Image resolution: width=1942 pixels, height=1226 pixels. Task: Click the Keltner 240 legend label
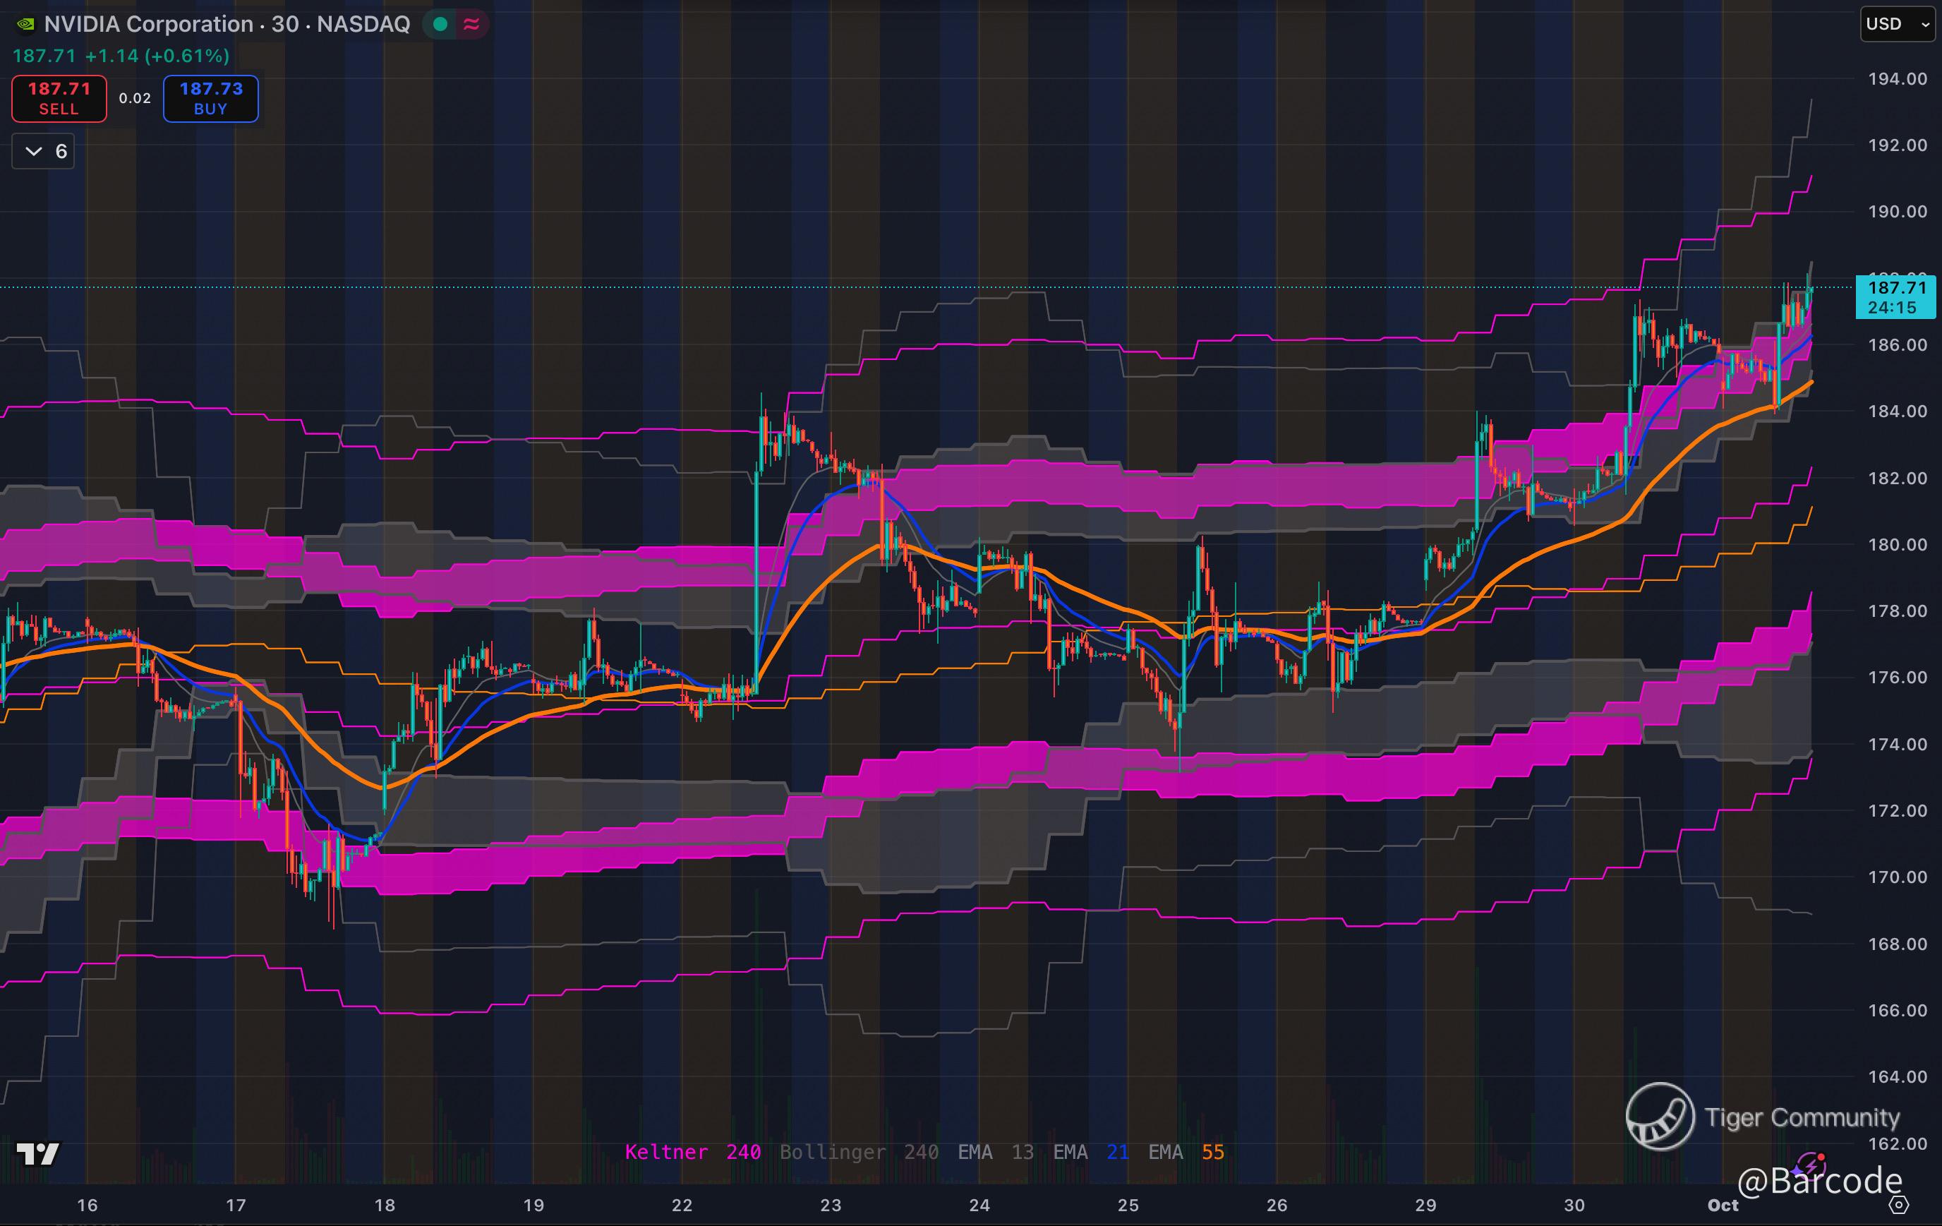[692, 1152]
